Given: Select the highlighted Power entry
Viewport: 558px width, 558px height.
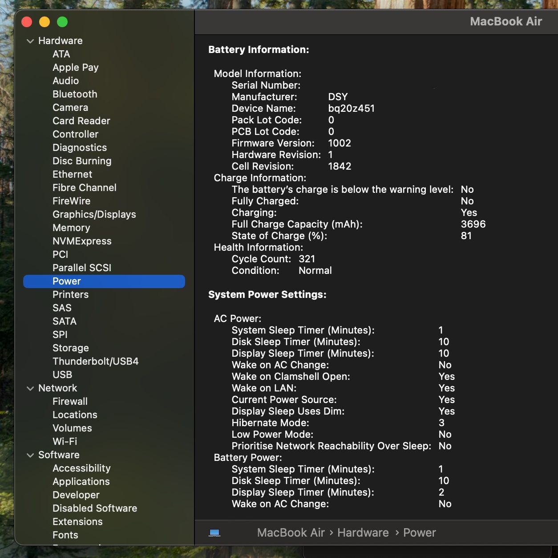Looking at the screenshot, I should point(104,281).
